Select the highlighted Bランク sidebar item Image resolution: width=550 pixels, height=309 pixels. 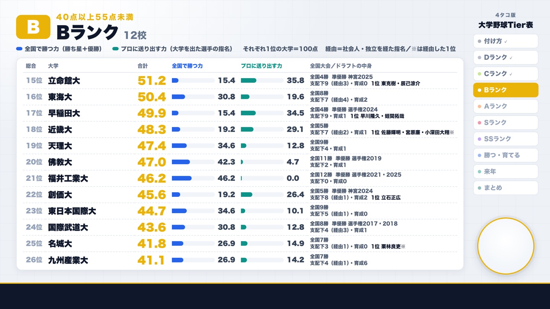click(505, 90)
